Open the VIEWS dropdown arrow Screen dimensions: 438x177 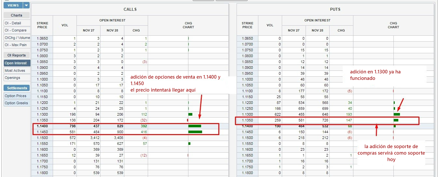(x=26, y=5)
